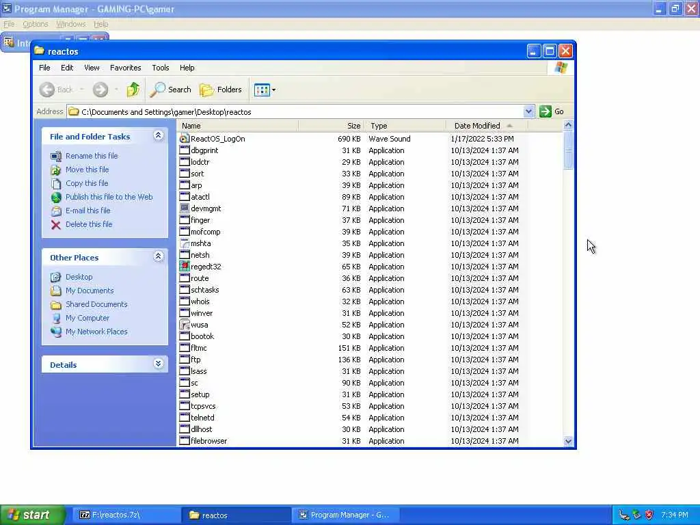The width and height of the screenshot is (700, 525).
Task: Open the View menu
Action: [x=92, y=68]
